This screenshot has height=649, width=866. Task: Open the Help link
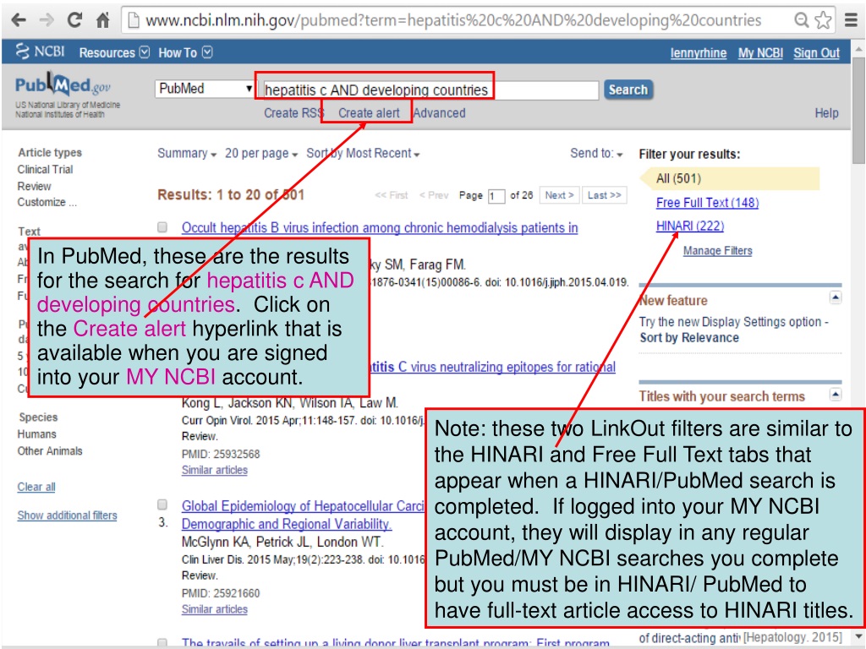tap(826, 113)
